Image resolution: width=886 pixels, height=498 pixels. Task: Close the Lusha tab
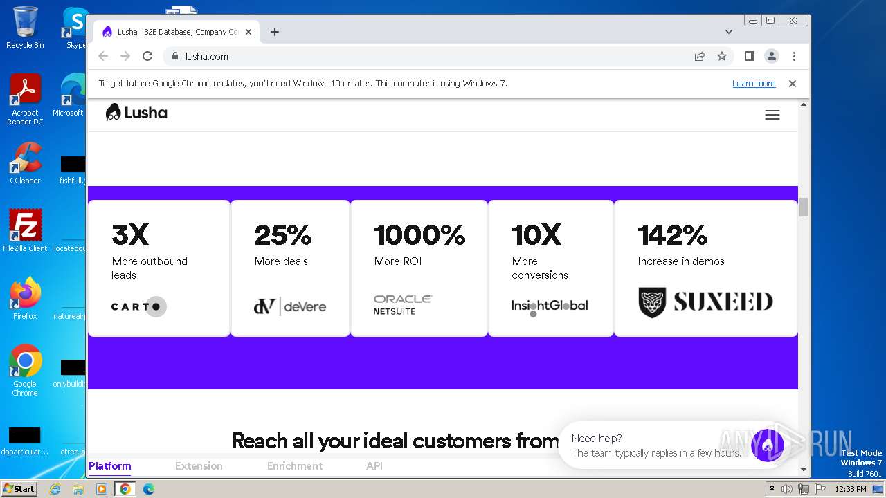[x=248, y=32]
